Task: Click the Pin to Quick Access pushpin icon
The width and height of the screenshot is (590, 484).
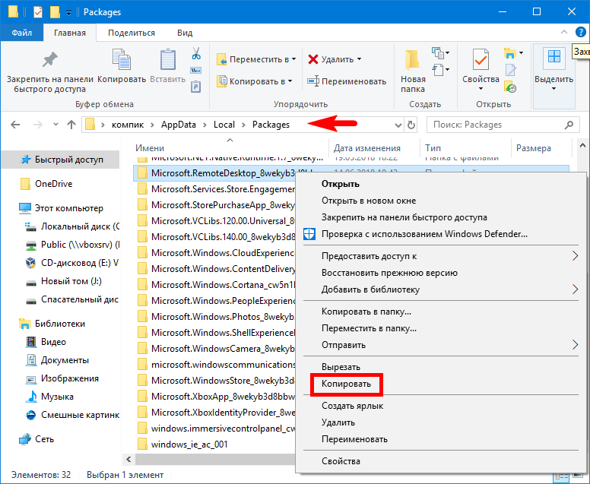Action: tap(49, 59)
